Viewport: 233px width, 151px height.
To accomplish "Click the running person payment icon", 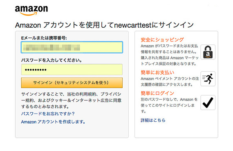I will point(208,79).
